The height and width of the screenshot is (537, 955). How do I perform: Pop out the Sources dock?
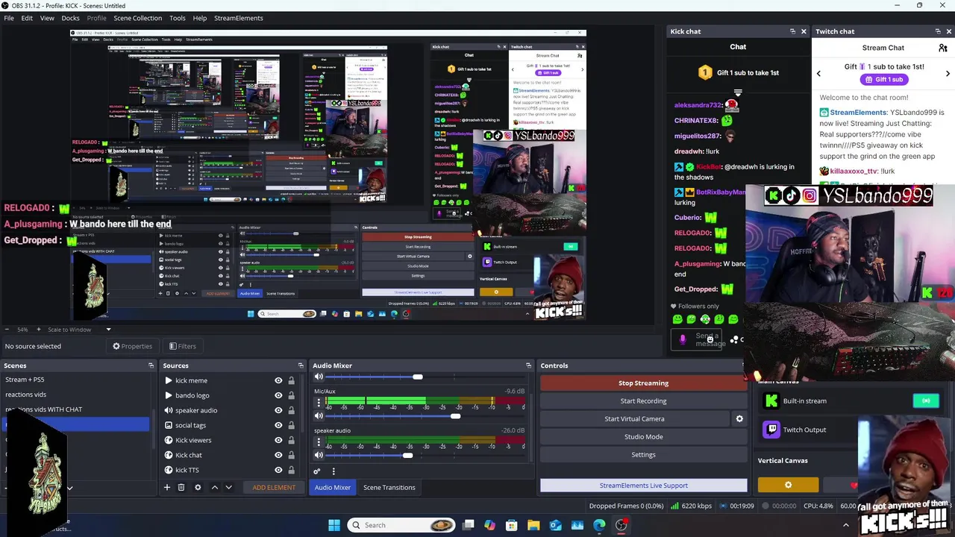pos(301,365)
